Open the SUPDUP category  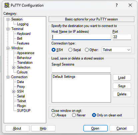pos(24,111)
